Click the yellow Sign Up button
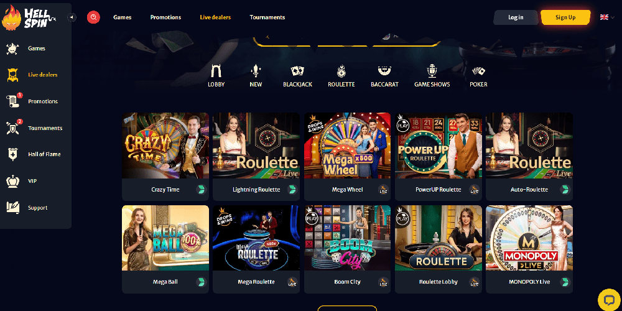 pyautogui.click(x=565, y=17)
